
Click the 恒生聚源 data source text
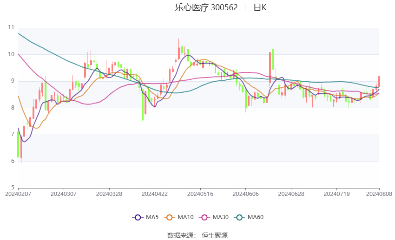(x=215, y=235)
